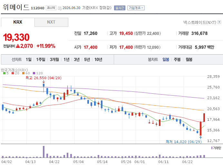
Task: Switch to the NXT tab
Action: pyautogui.click(x=51, y=22)
